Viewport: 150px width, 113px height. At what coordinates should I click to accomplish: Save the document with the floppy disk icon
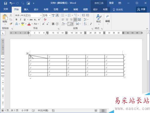[5, 3]
